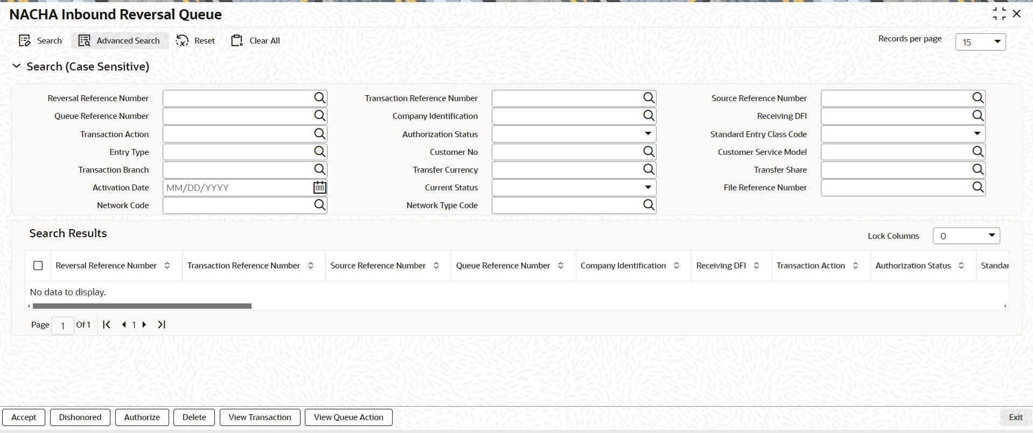Screen dimensions: 1033x433
Task: Open lookup for Customer No
Action: pos(649,152)
